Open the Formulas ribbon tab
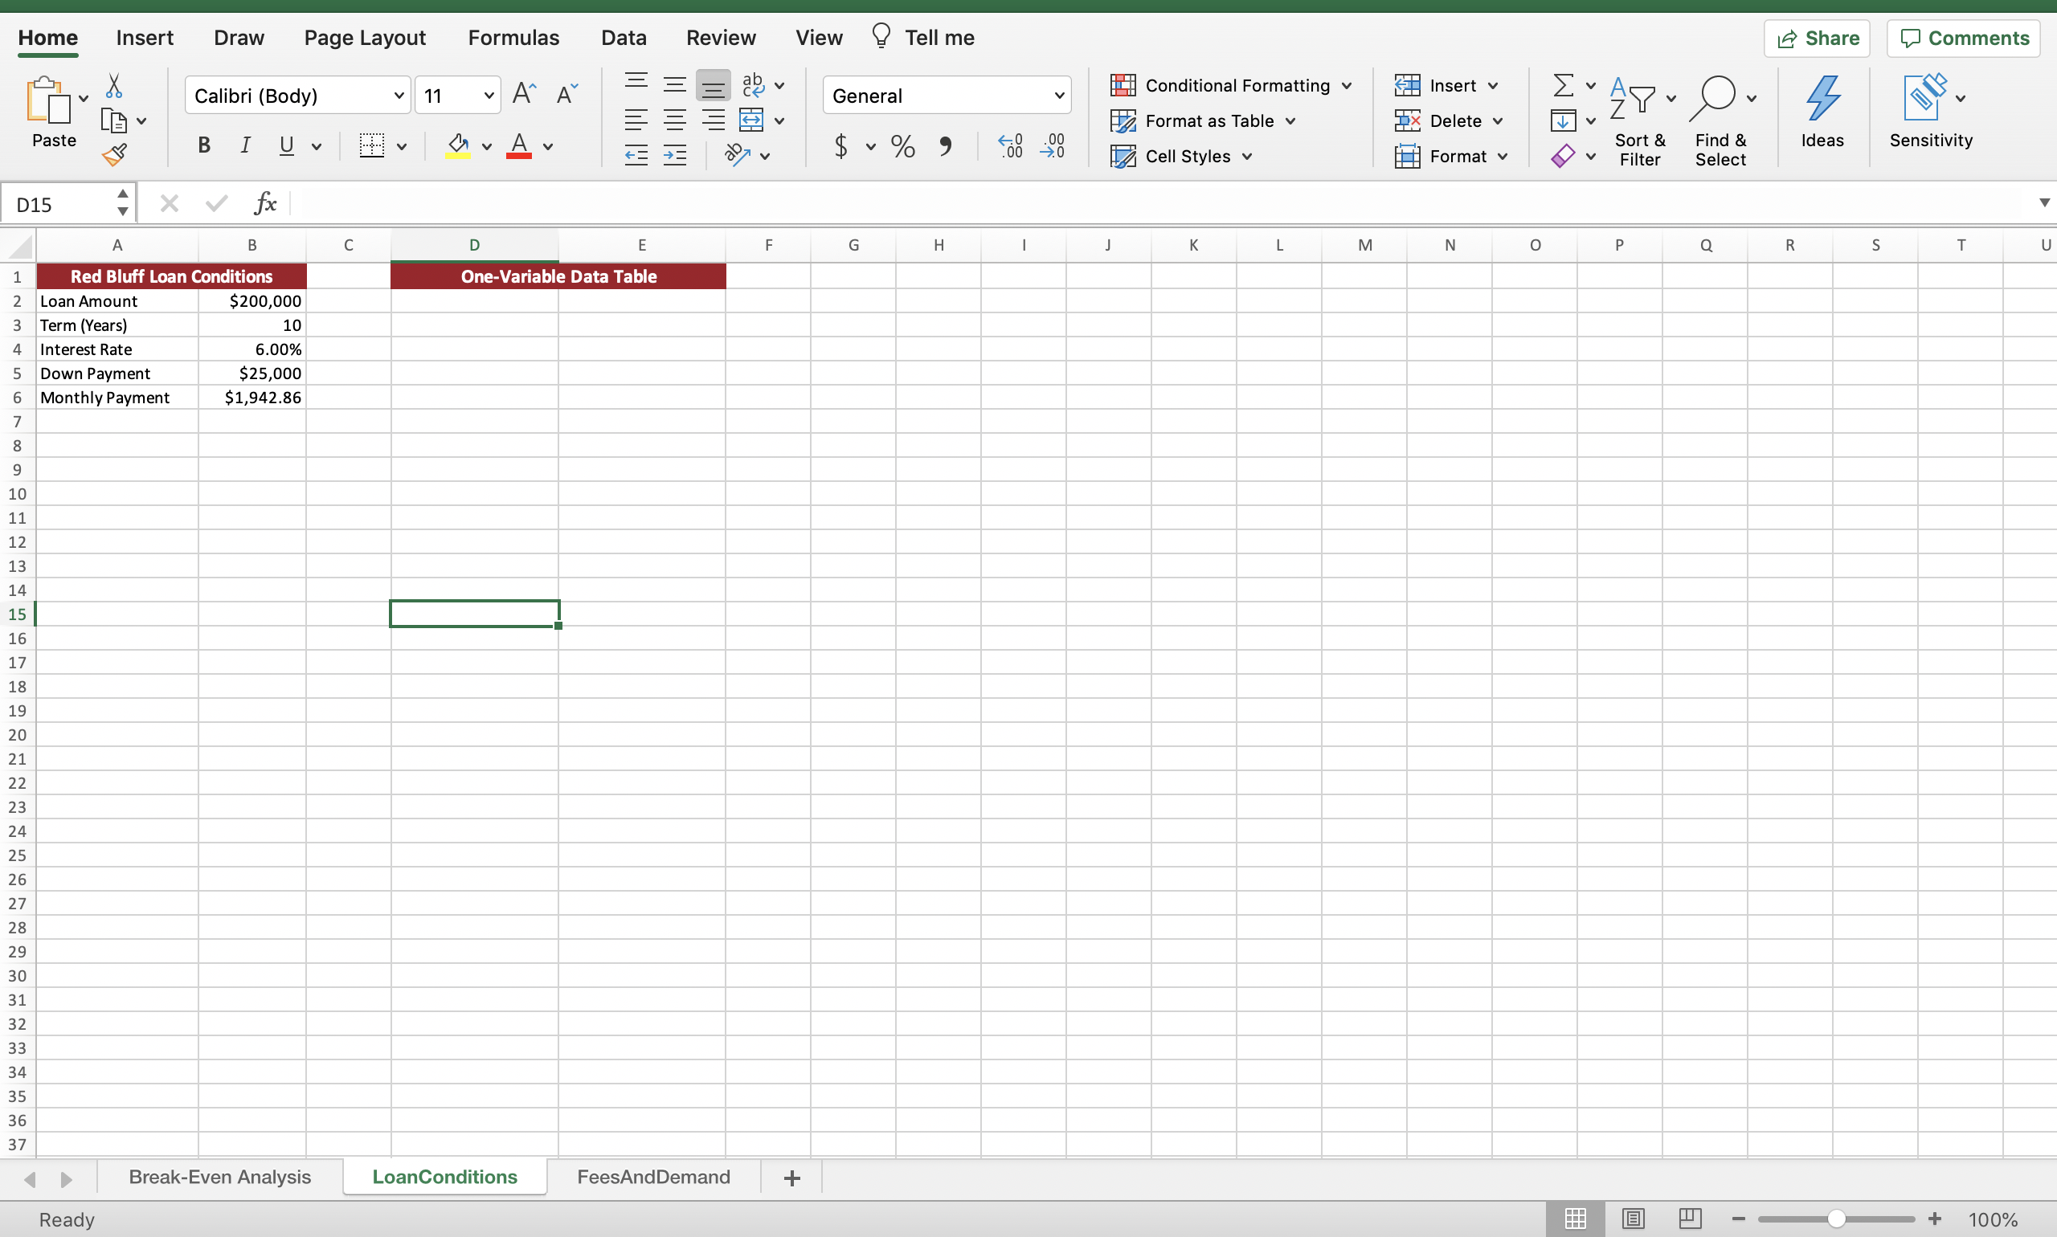Image resolution: width=2057 pixels, height=1237 pixels. (x=513, y=38)
